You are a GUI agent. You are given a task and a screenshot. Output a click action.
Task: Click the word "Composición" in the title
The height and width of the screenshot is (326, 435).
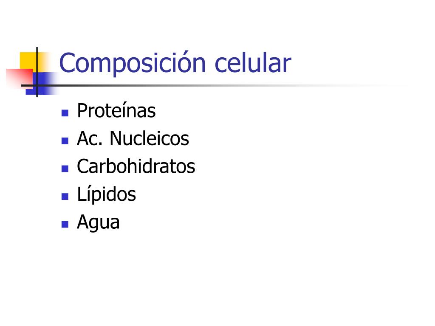click(x=133, y=63)
